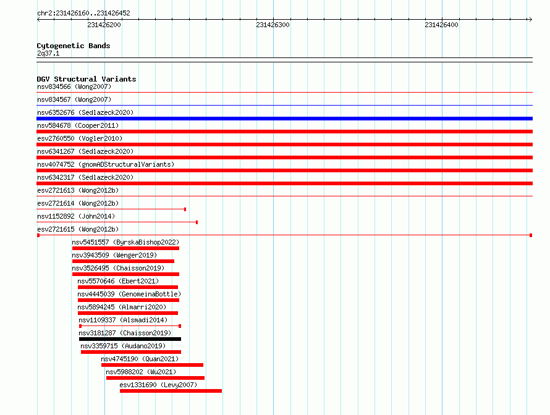Click red bar under nsv4745190 (Quan2021)
This screenshot has width=550, height=415.
coord(152,365)
